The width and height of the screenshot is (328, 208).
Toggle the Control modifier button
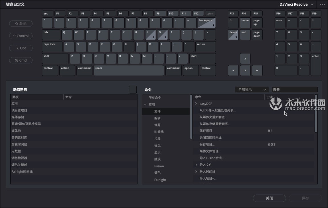pos(21,36)
